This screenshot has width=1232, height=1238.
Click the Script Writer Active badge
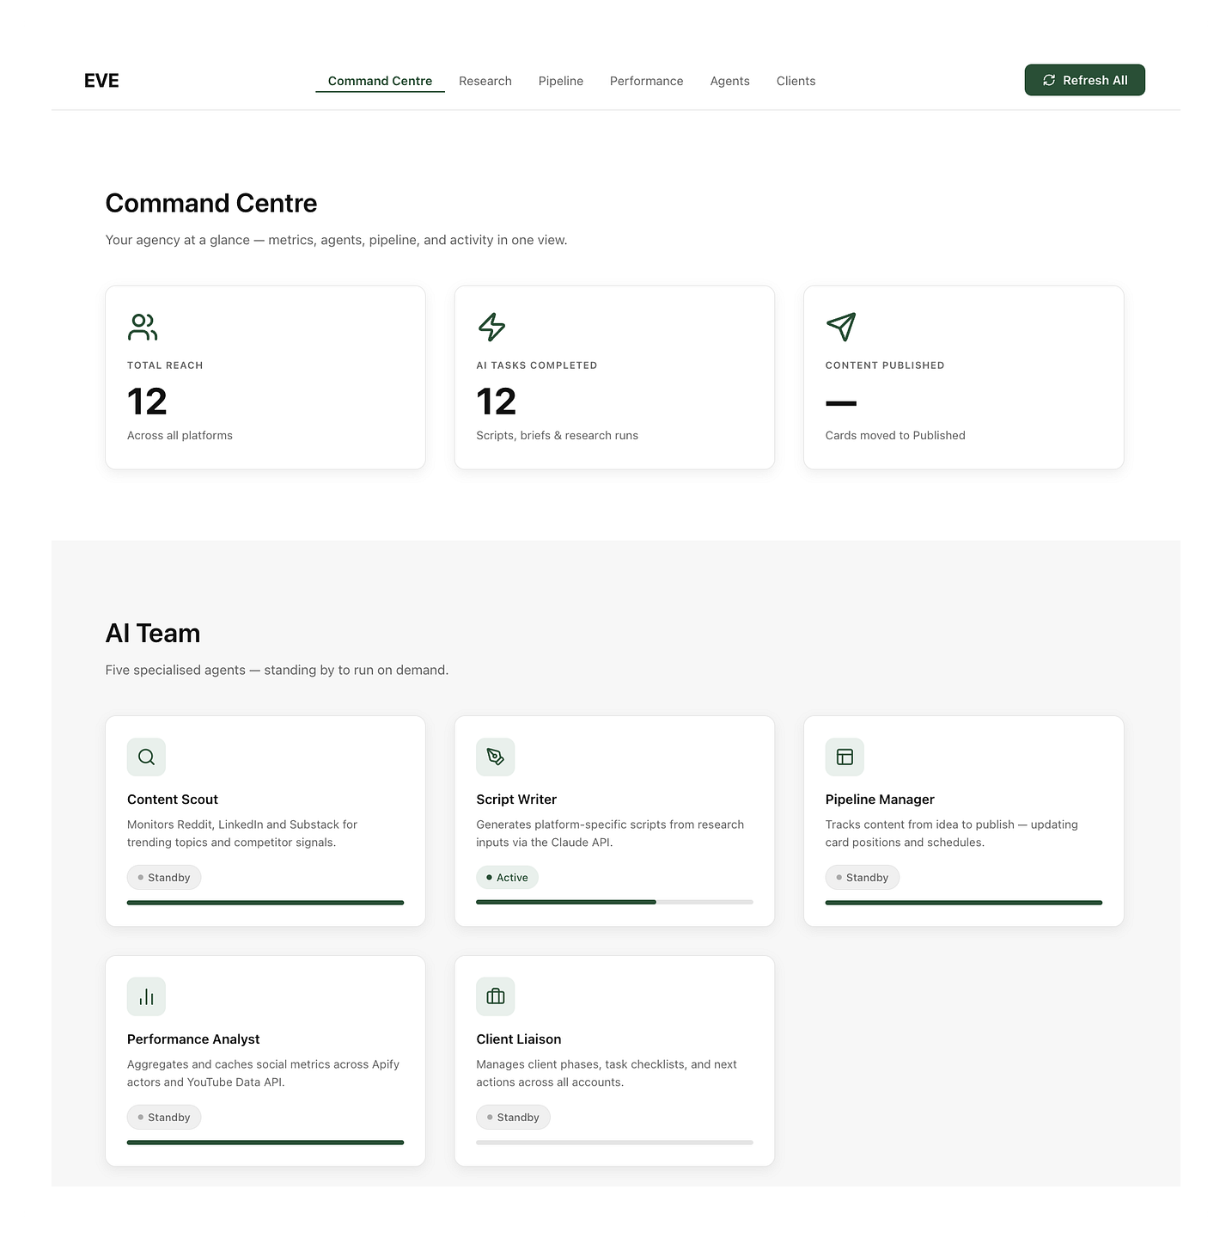click(508, 878)
